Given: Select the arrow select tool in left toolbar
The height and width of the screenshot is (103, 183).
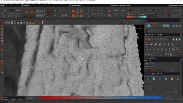Looking at the screenshot, I should pos(2,23).
